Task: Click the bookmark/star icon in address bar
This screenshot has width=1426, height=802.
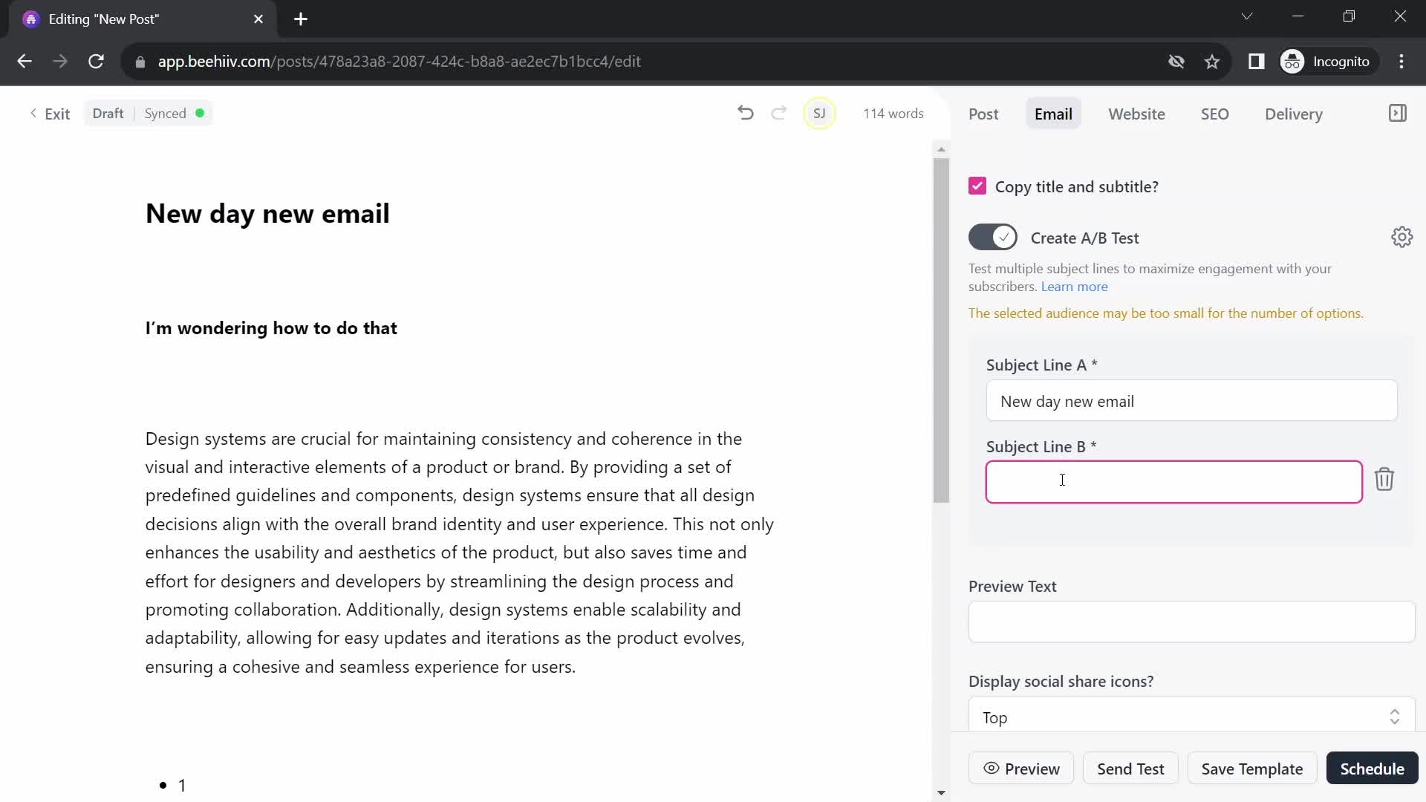Action: coord(1213,61)
